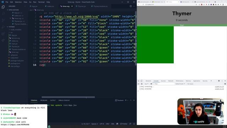Close the DevTools panel
Screen dimensions: 227x128
tap(225, 81)
